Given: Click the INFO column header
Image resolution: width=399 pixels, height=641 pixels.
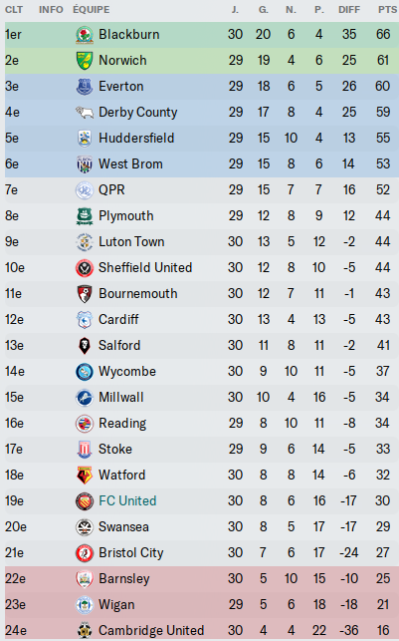Looking at the screenshot, I should [x=51, y=9].
